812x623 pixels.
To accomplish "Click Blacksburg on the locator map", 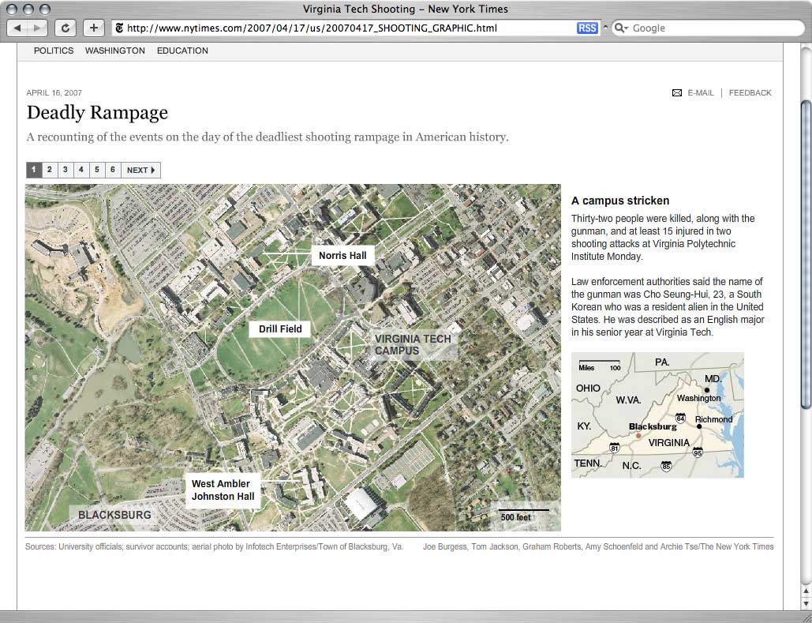I will coord(653,426).
